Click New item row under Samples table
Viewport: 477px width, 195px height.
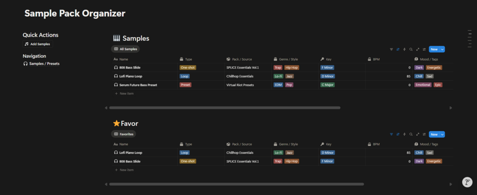[126, 94]
